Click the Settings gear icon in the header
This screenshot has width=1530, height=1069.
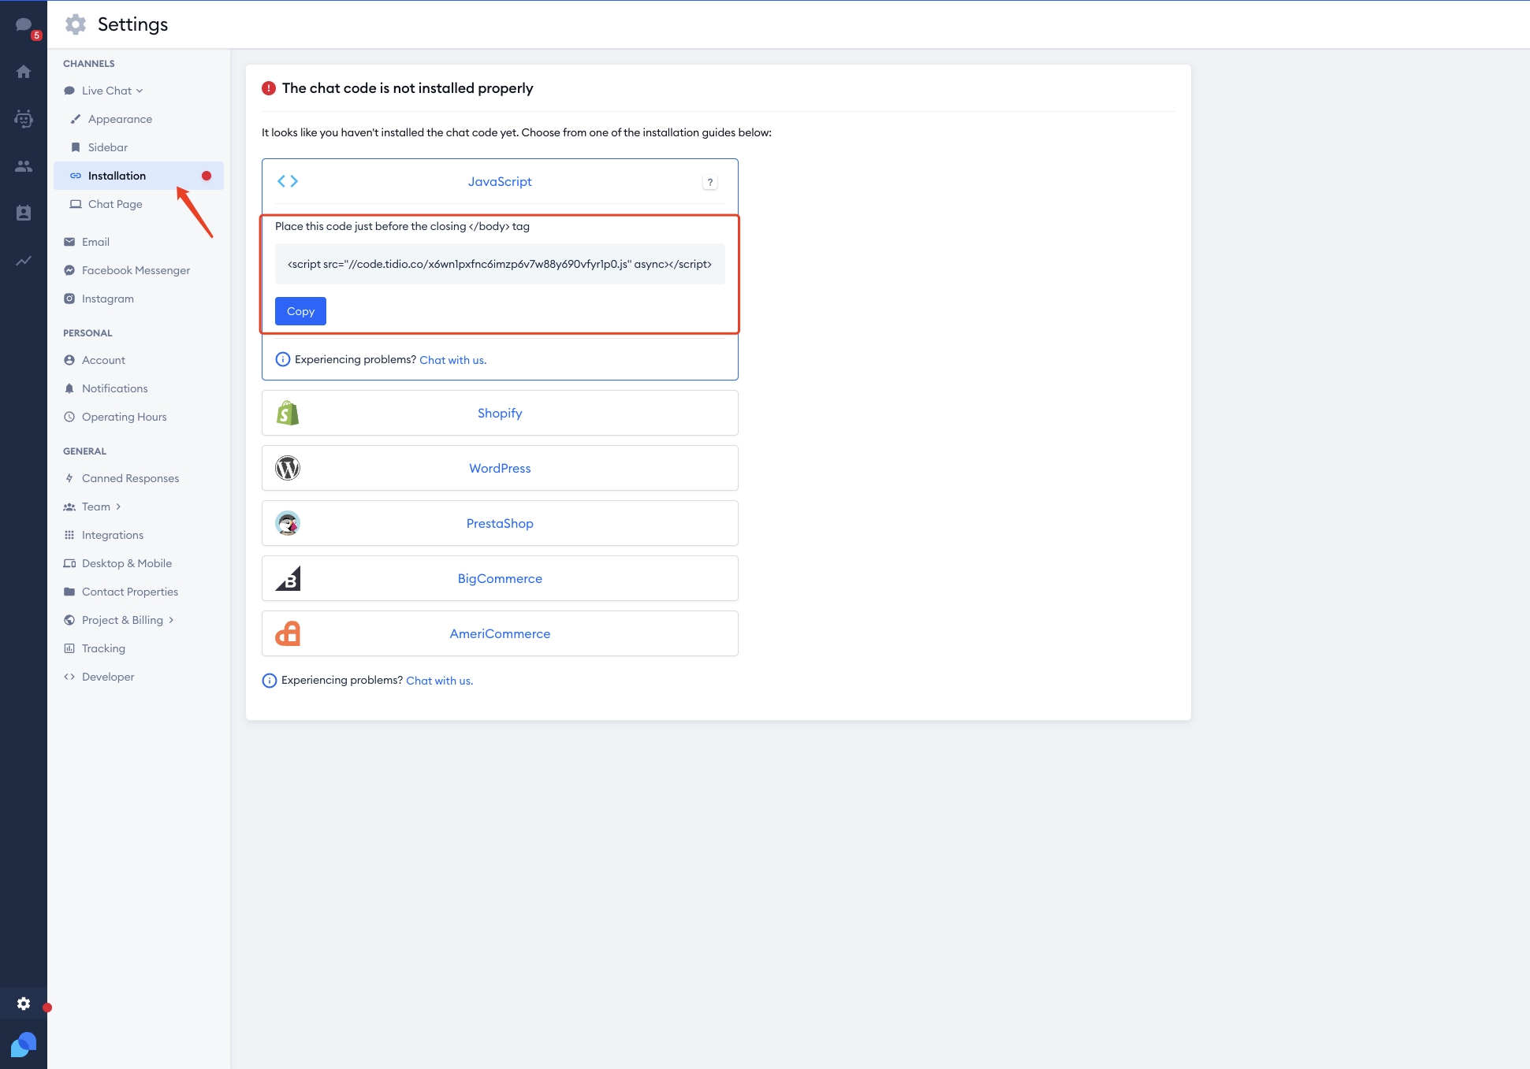[x=76, y=24]
